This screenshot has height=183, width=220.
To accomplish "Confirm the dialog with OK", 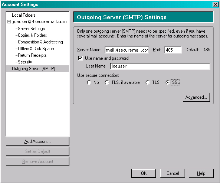I will (144, 173).
